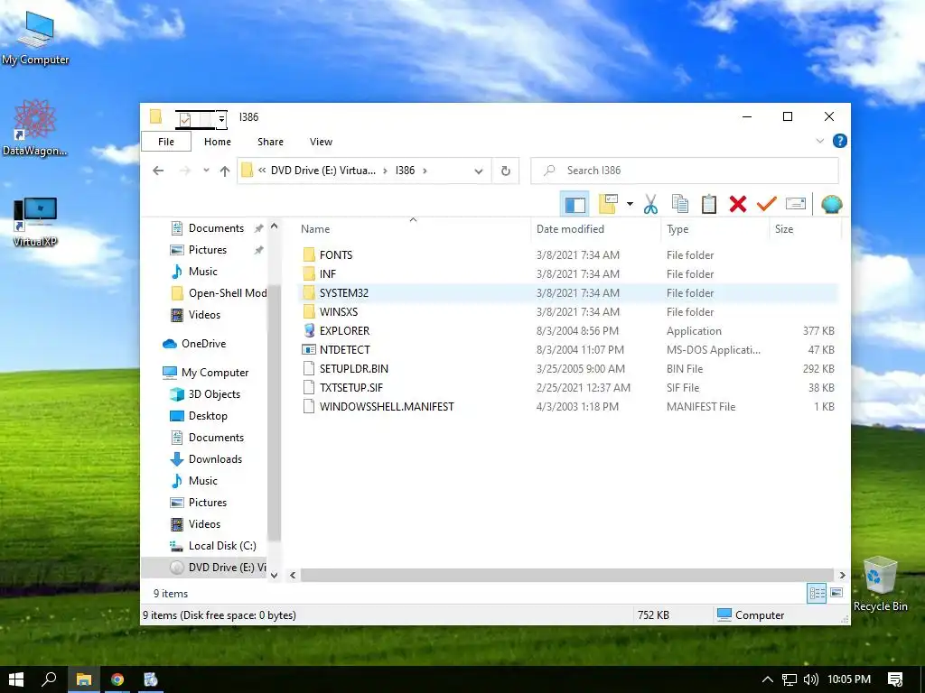This screenshot has width=925, height=693.
Task: Open the Recycle Bin desktop icon
Action: click(880, 585)
